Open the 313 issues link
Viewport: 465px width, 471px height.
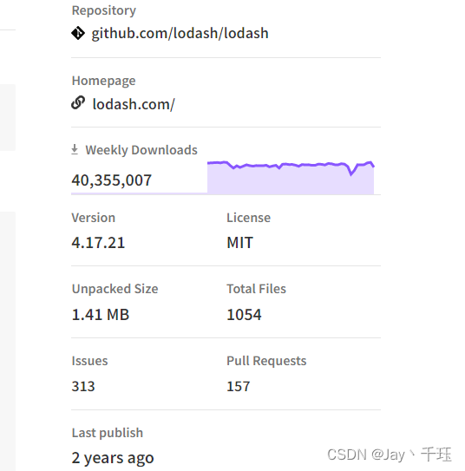pos(83,386)
